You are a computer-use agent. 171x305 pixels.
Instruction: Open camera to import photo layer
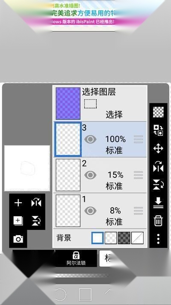(x=18, y=239)
